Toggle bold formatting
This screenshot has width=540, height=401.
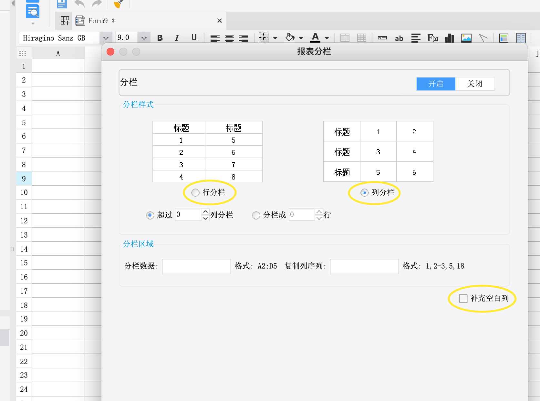pos(160,38)
